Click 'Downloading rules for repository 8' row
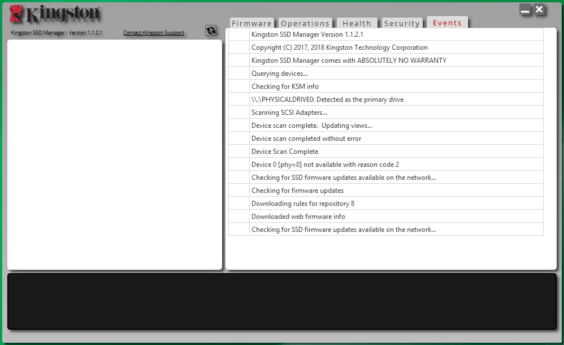Image resolution: width=564 pixels, height=345 pixels. [x=385, y=202]
